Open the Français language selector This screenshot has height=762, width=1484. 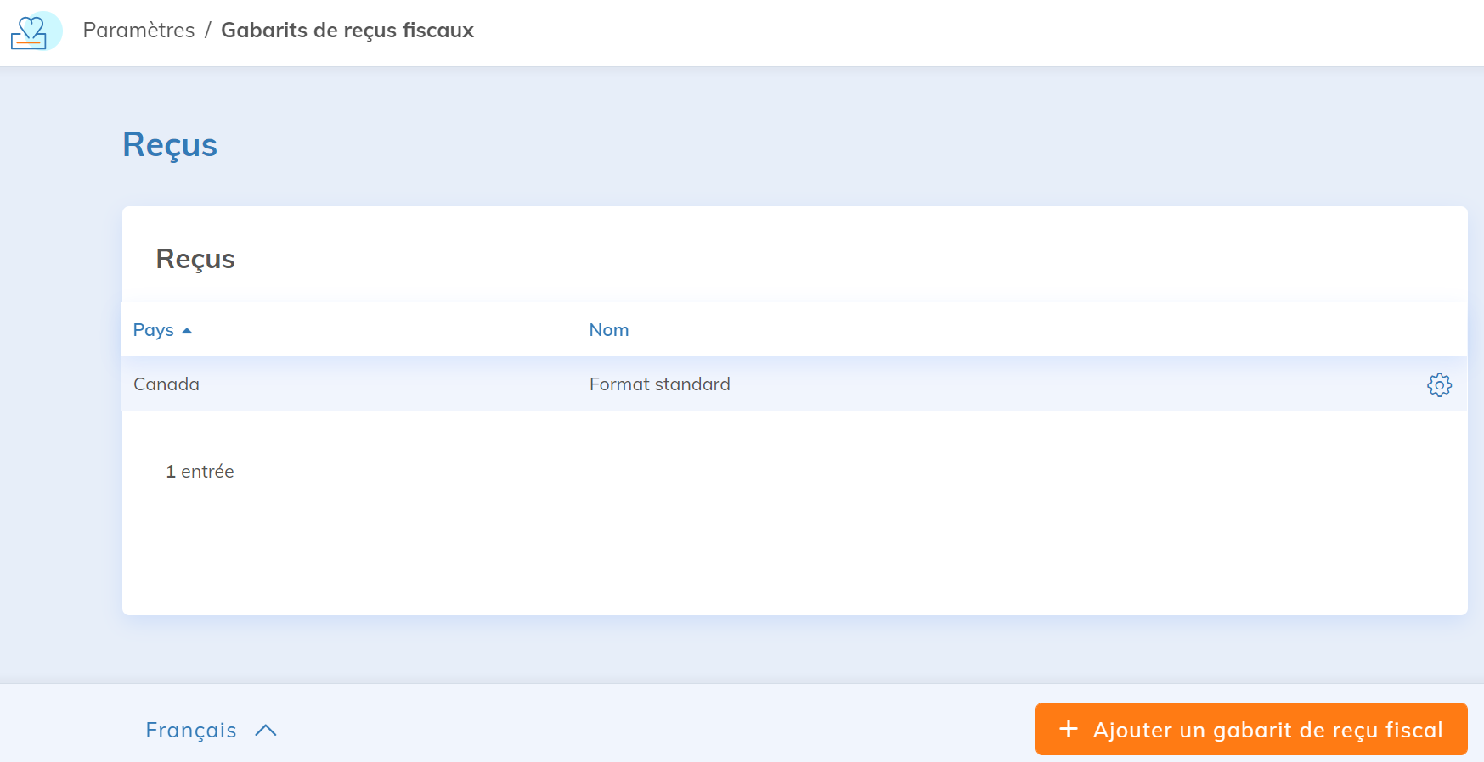(x=212, y=731)
